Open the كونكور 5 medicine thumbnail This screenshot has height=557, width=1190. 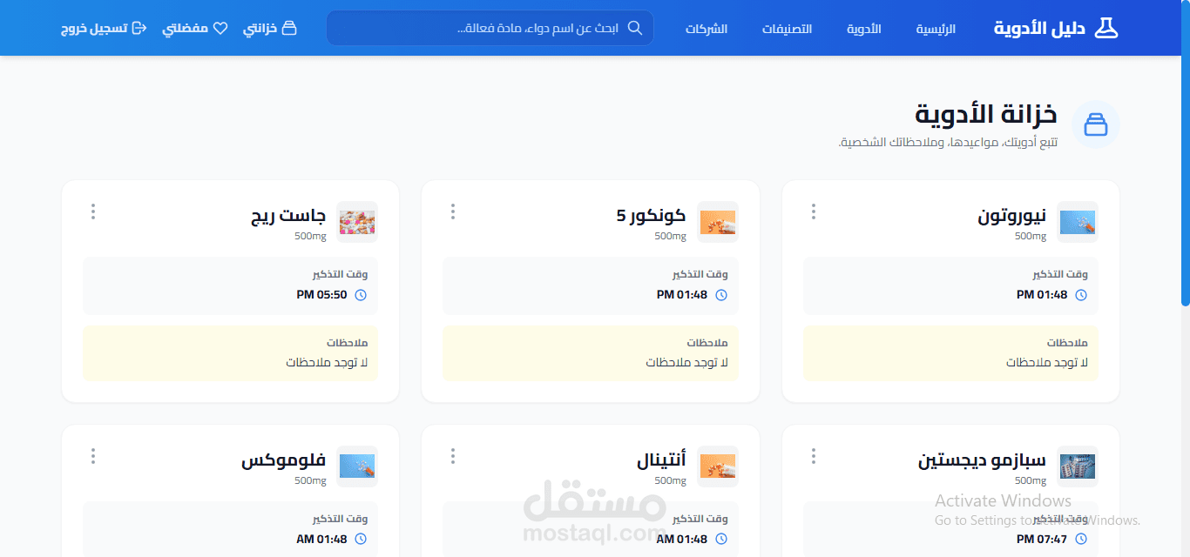click(x=718, y=222)
